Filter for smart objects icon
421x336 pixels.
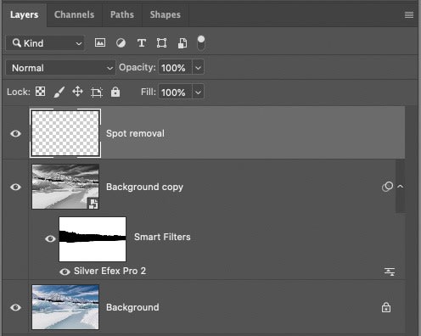[182, 43]
